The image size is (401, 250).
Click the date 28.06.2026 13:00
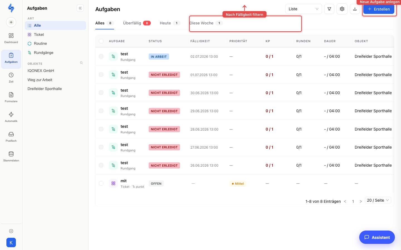click(x=204, y=129)
